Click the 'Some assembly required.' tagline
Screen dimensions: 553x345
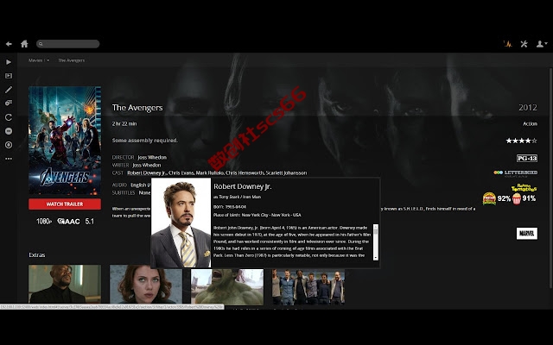(x=145, y=140)
